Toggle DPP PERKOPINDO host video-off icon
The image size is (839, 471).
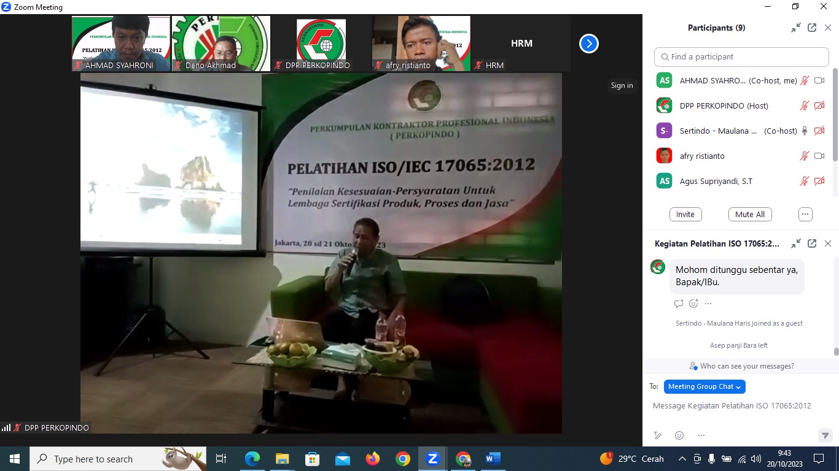819,105
